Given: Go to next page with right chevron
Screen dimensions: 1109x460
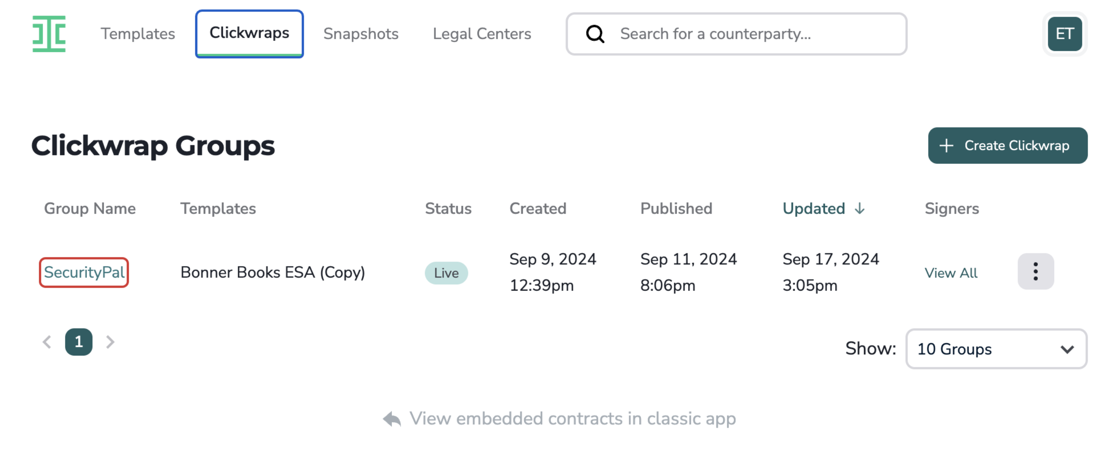Looking at the screenshot, I should pos(110,342).
